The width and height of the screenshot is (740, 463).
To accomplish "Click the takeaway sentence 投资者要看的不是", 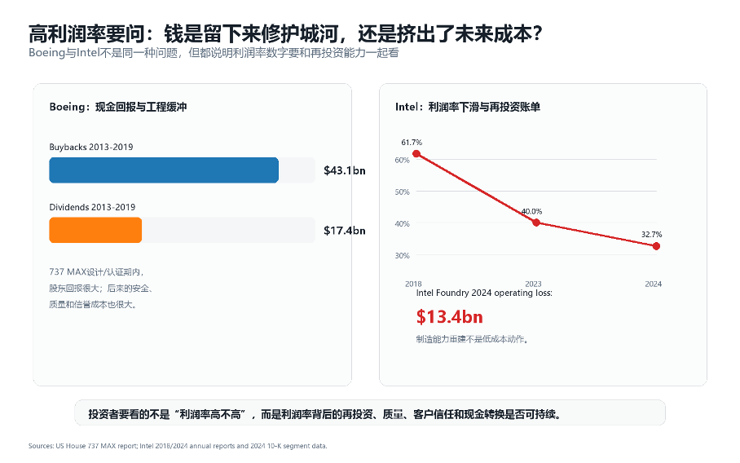I will (324, 414).
